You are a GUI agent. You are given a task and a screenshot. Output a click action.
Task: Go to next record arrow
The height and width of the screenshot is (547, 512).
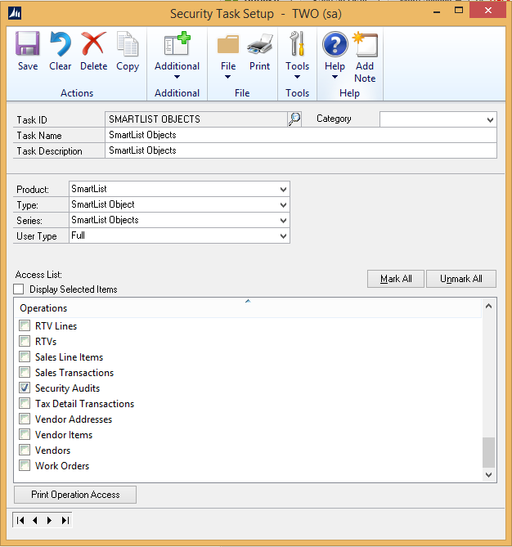click(x=49, y=521)
